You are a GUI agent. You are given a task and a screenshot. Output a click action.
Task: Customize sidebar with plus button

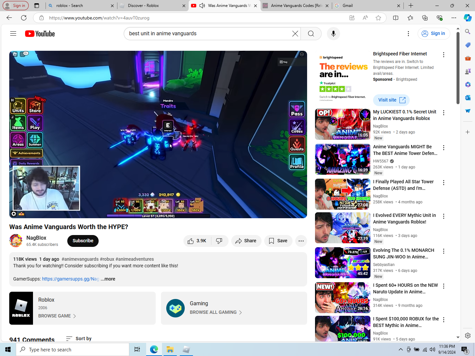point(468,132)
